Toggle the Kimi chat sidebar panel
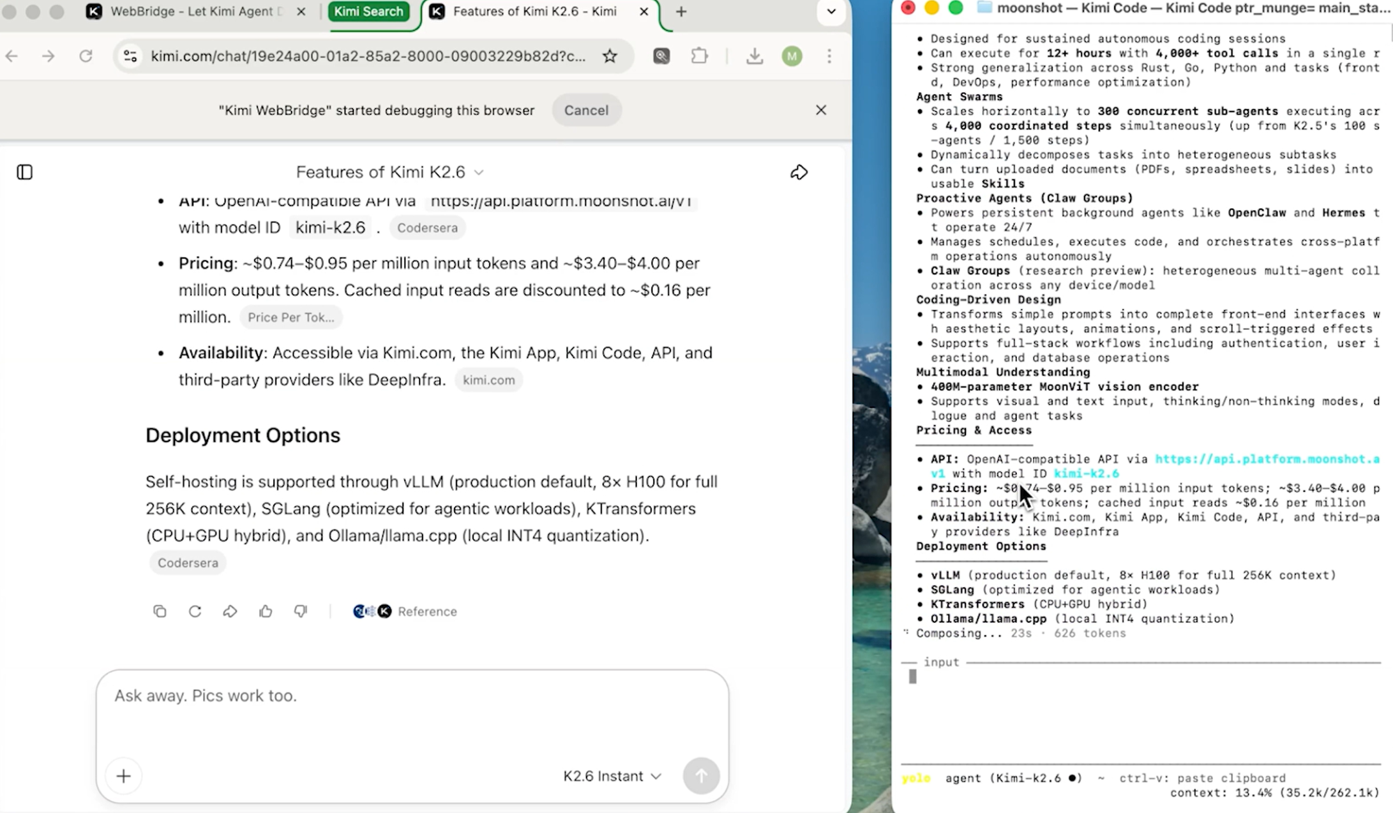The height and width of the screenshot is (813, 1393). click(x=24, y=172)
